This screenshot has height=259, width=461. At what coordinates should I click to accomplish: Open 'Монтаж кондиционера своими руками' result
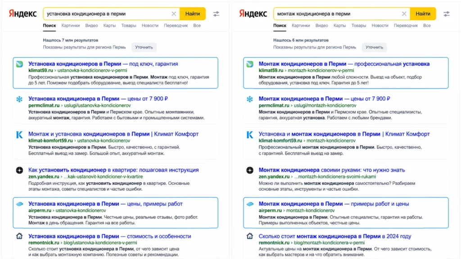(x=332, y=170)
